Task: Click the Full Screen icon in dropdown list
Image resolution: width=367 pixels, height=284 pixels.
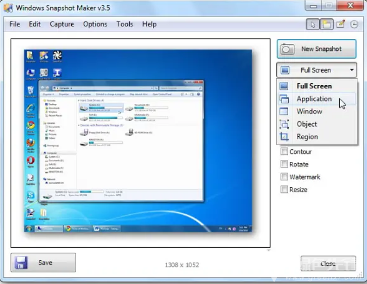Action: pos(284,86)
